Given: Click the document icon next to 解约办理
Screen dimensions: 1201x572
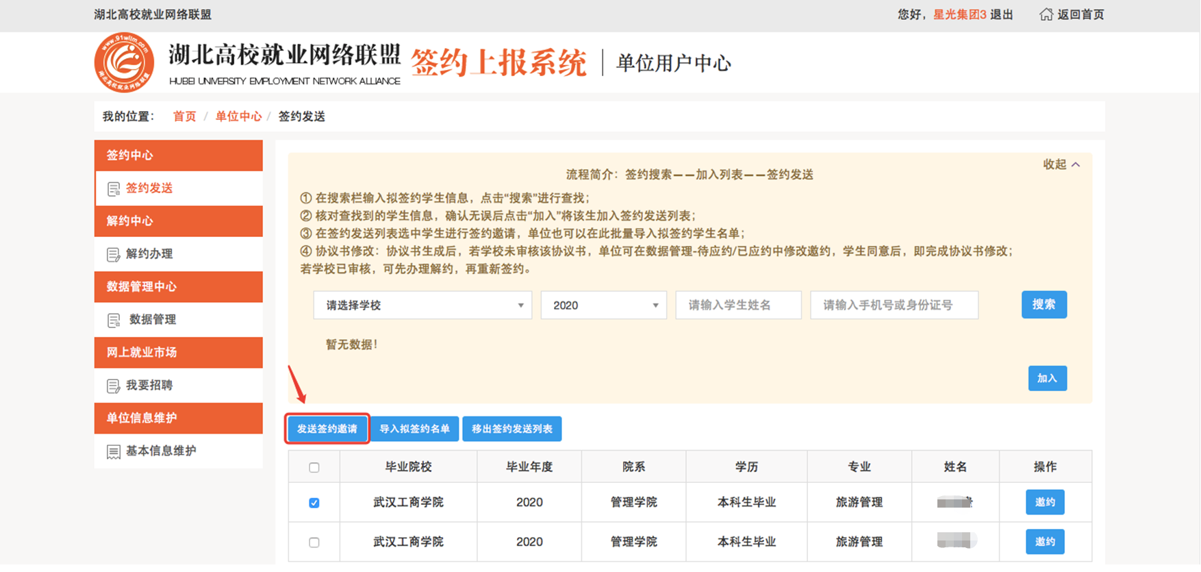Looking at the screenshot, I should [x=114, y=255].
